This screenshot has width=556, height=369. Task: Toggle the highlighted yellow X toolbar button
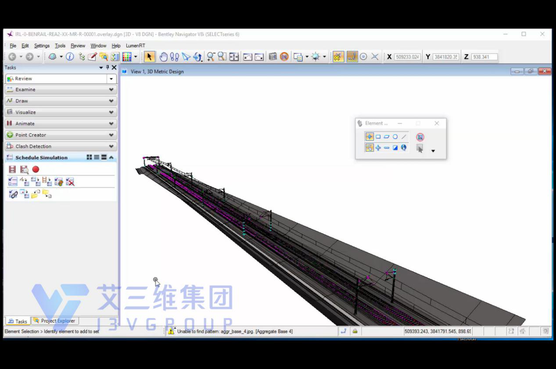pos(338,57)
